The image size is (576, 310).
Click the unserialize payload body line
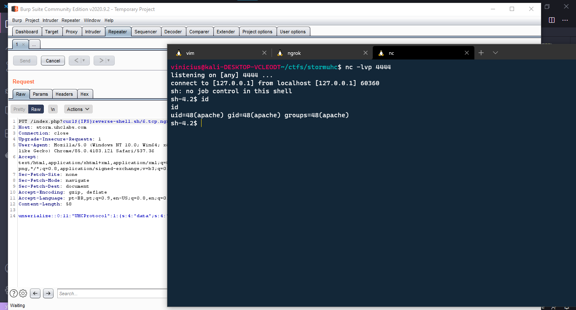click(x=93, y=216)
